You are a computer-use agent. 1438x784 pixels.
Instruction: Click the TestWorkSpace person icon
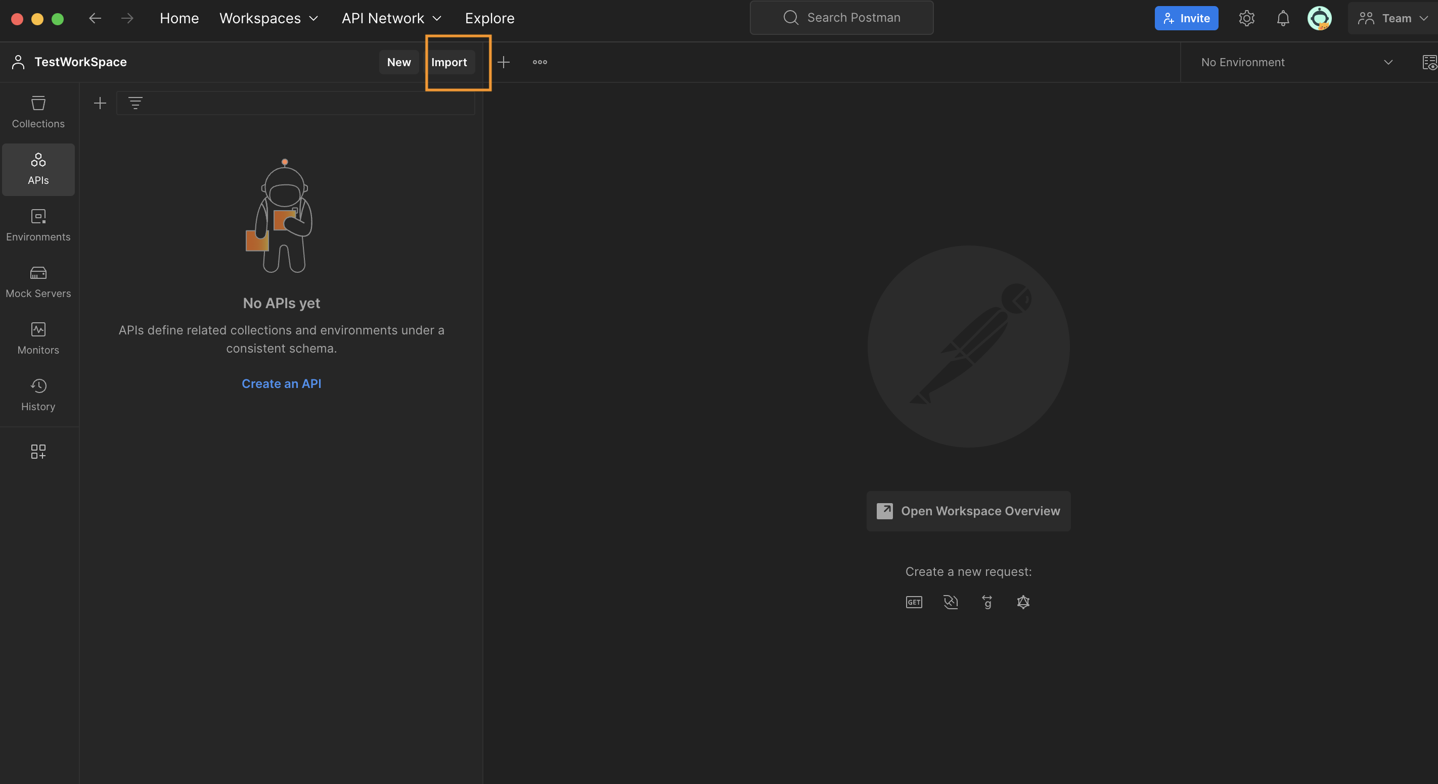[x=18, y=62]
